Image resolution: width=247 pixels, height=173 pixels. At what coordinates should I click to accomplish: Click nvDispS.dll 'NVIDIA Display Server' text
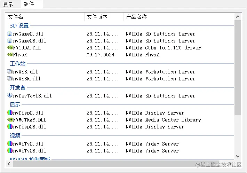coord(155,113)
